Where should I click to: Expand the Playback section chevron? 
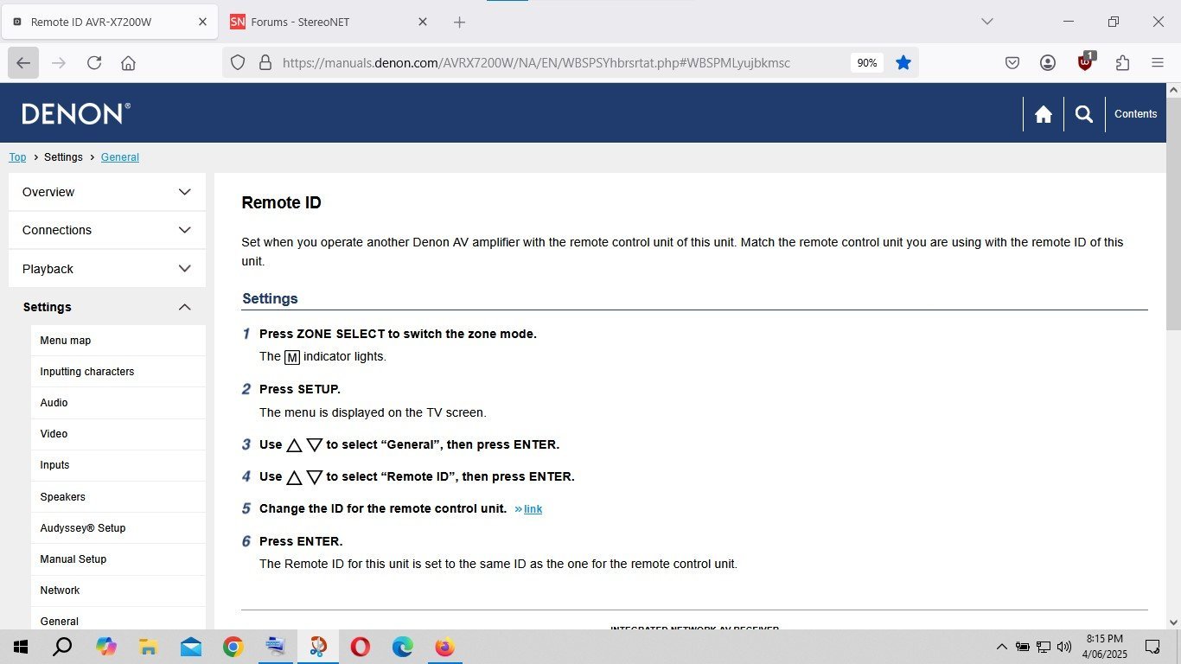point(184,269)
